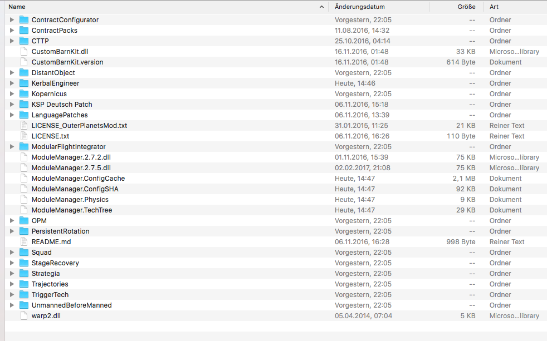Sort by Änderungsdatum column header
This screenshot has height=341, width=547.
click(360, 7)
